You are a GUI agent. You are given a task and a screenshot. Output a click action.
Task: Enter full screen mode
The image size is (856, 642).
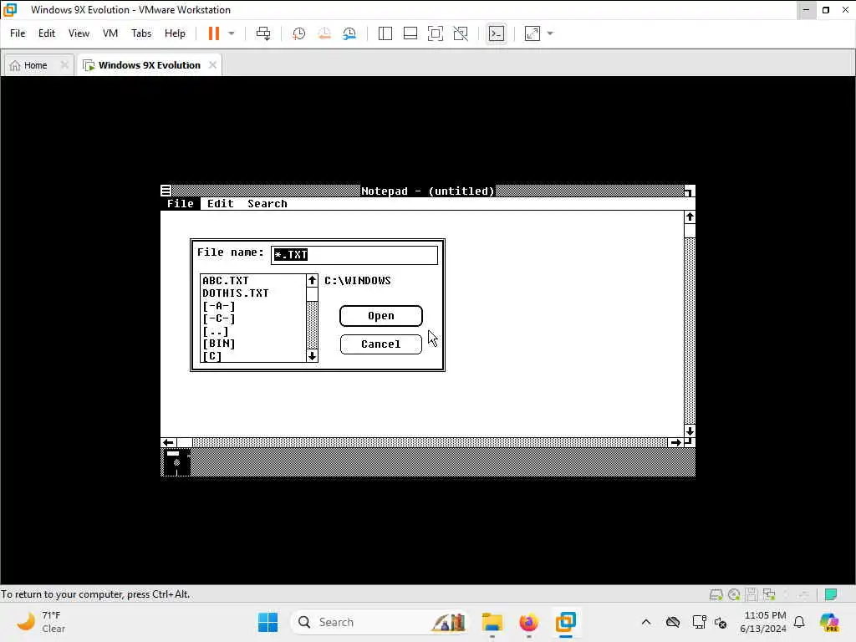tap(435, 33)
